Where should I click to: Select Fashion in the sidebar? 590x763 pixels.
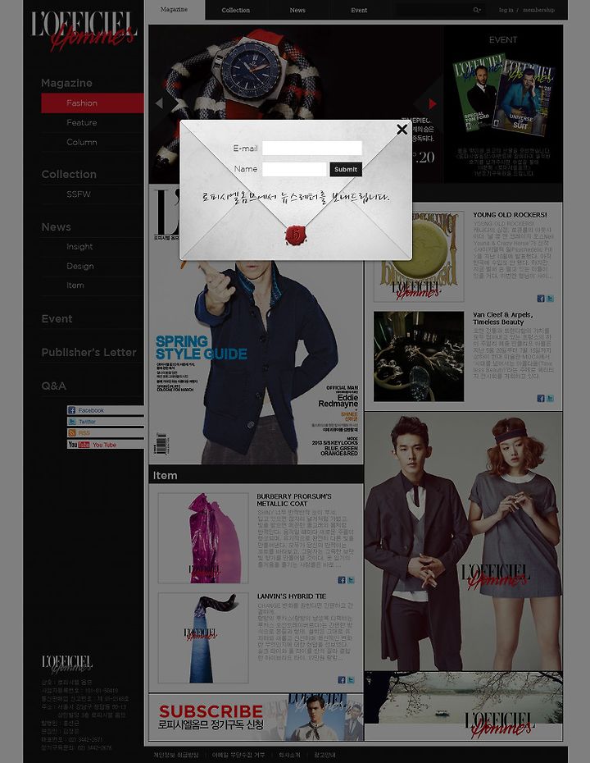(93, 103)
